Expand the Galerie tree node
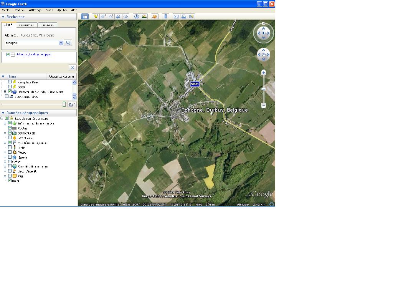 5,157
